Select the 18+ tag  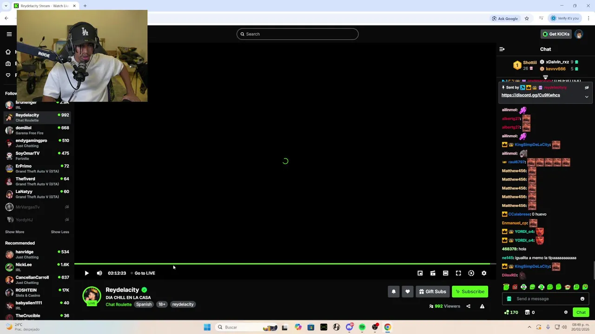pyautogui.click(x=162, y=304)
